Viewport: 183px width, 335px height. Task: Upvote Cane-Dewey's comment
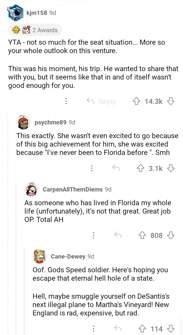143,328
